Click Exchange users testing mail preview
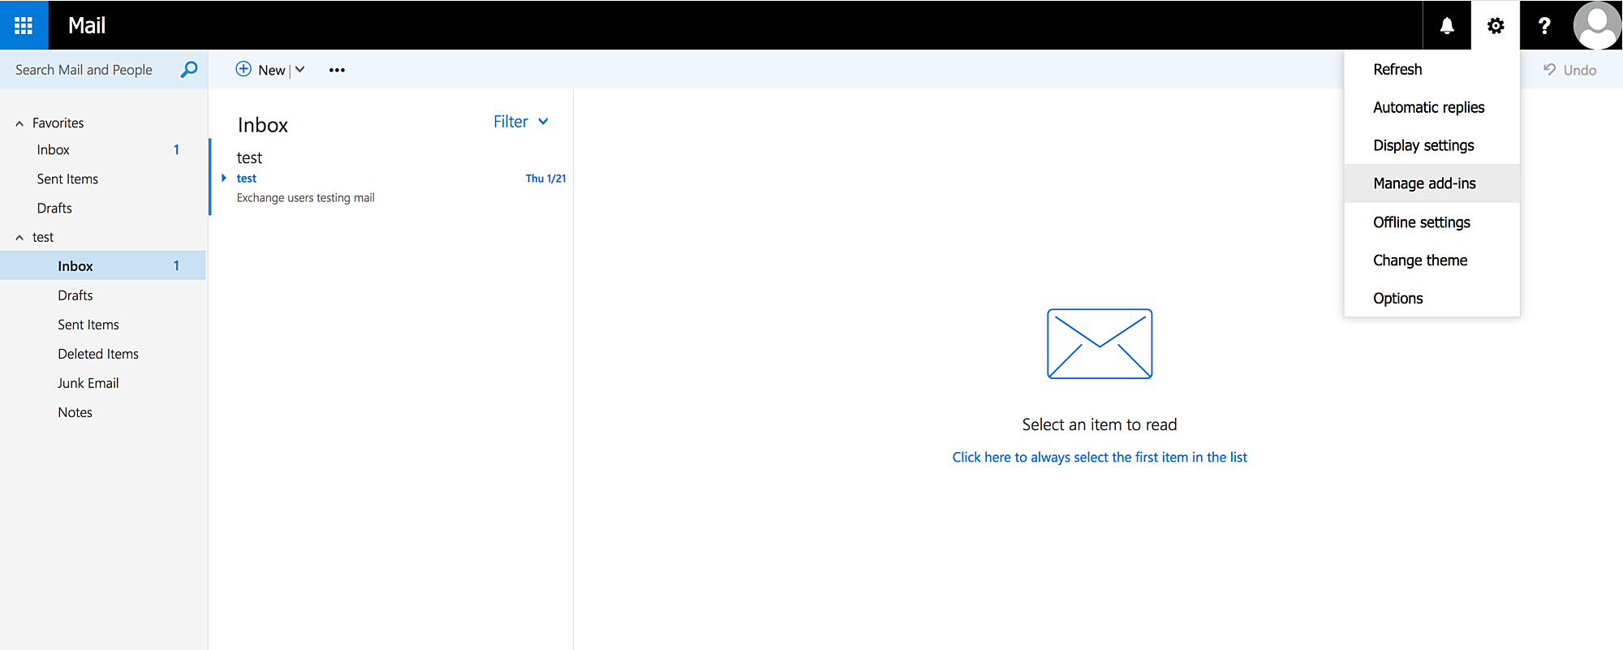This screenshot has width=1623, height=650. click(x=306, y=198)
